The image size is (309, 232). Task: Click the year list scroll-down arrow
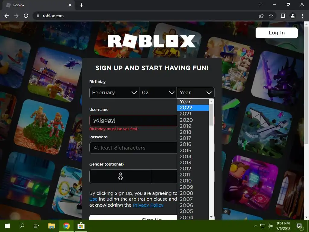tap(211, 217)
